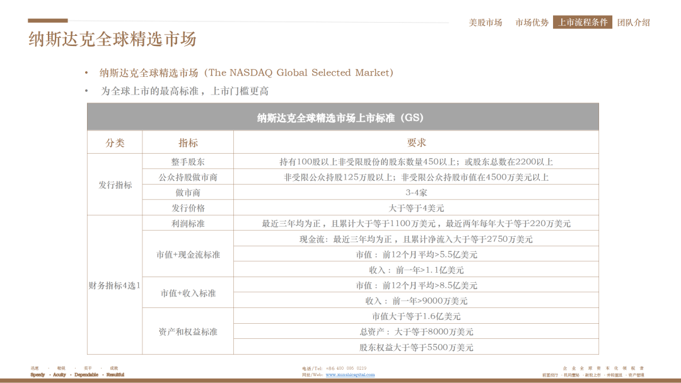Click the table header 纳斯达克全球精选市场上市标准 (GS)
This screenshot has width=681, height=383.
click(x=342, y=117)
